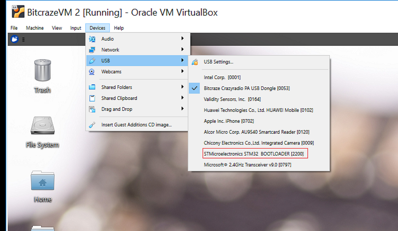Choose Insert Guest Additions CD image...
The image size is (398, 231).
point(137,124)
